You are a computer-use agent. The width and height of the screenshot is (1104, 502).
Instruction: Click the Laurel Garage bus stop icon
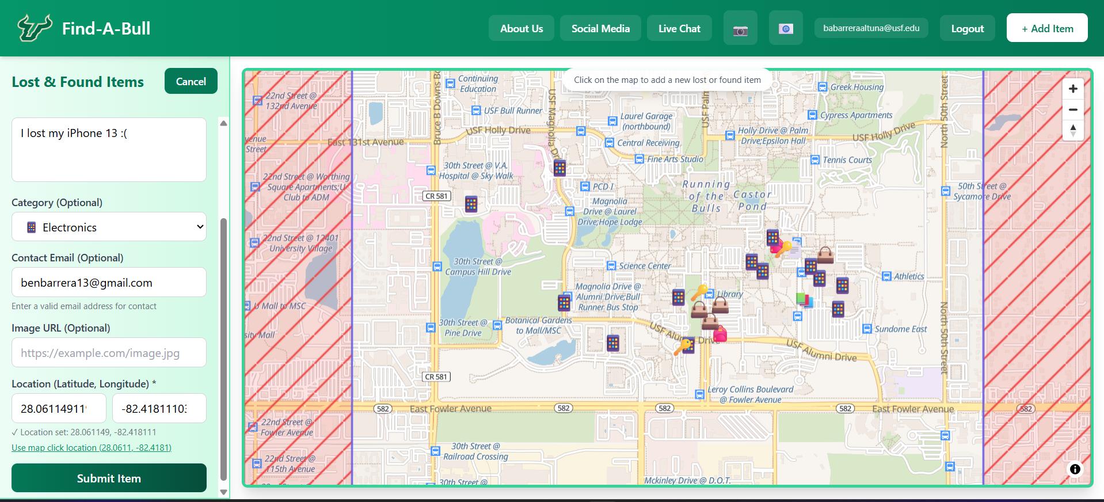coord(612,121)
